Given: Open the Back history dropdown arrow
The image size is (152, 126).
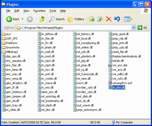Looking at the screenshot, I should [22, 19].
